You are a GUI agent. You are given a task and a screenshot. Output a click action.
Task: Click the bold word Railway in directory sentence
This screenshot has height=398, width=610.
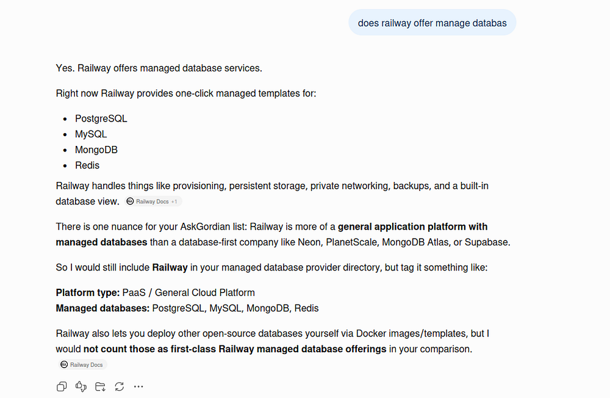[x=170, y=267]
